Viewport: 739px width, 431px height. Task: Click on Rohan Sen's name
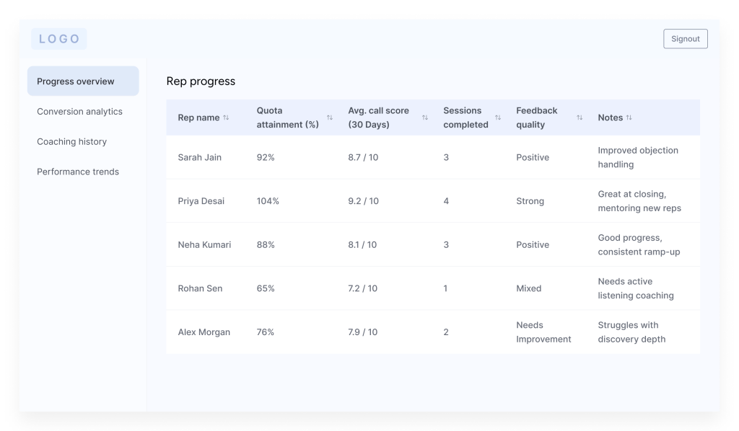(200, 288)
